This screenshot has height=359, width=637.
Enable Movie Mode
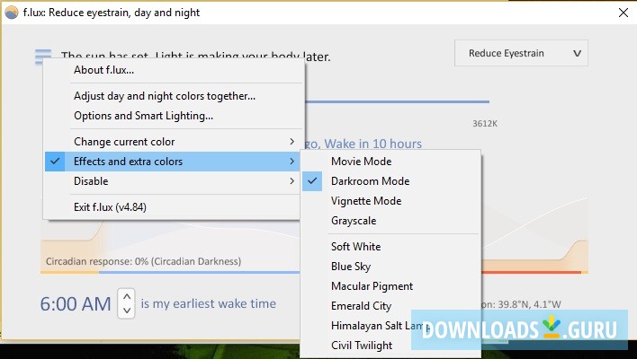(x=390, y=162)
